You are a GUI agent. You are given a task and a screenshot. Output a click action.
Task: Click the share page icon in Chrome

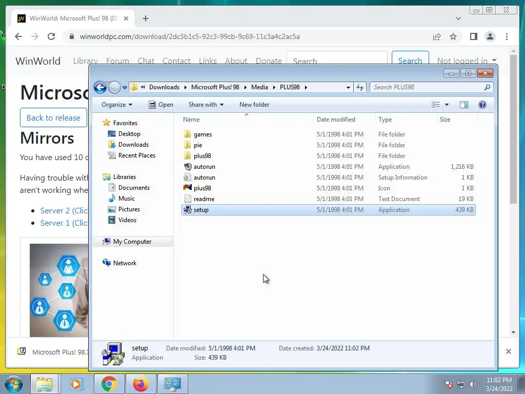click(437, 36)
